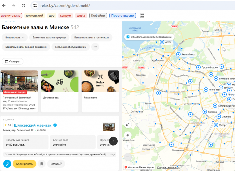Open the Relax menu card
Viewport: 235px width, 171px height.
(100, 91)
